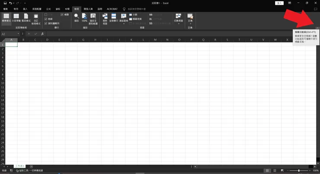The width and height of the screenshot is (320, 174).
Task: Click the Tell Me search box
Action: [x=137, y=9]
